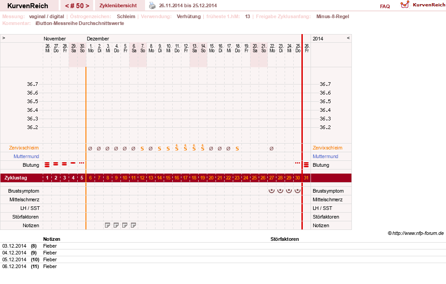This screenshot has width=446, height=284.
Task: Click the mucus symbol Ø on cycle day 27
Action: tap(271, 149)
